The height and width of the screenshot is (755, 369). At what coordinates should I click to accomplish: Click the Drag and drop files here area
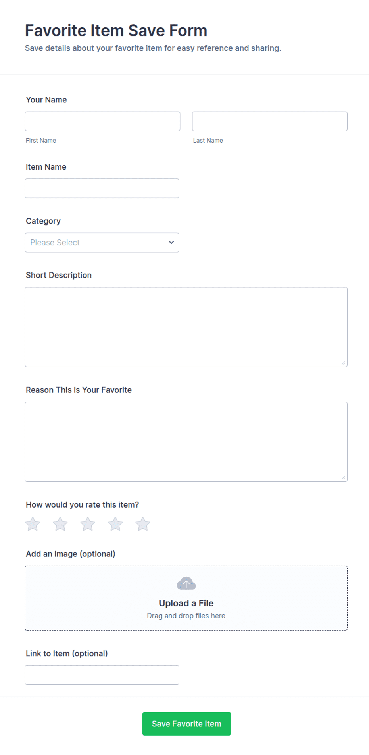tap(186, 616)
